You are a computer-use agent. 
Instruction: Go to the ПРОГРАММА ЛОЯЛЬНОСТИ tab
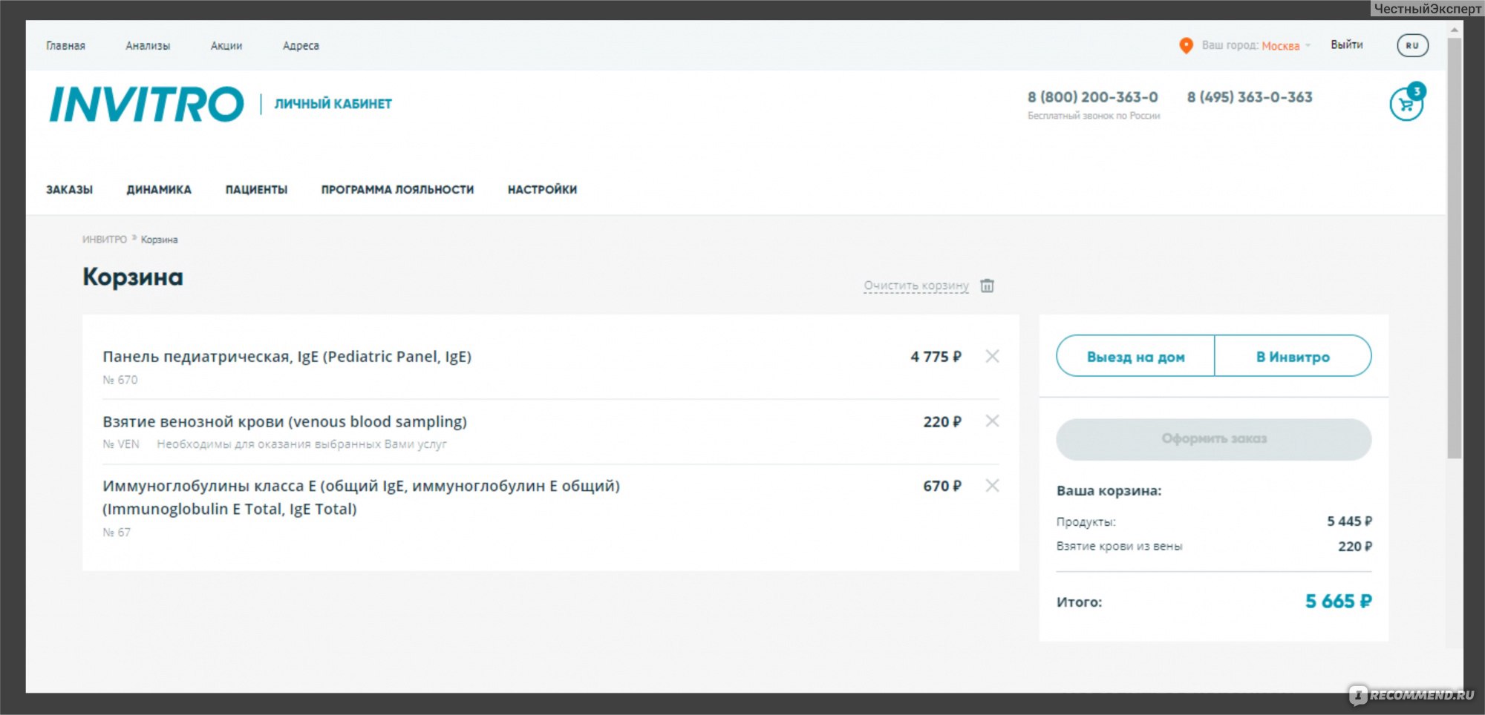pos(397,189)
